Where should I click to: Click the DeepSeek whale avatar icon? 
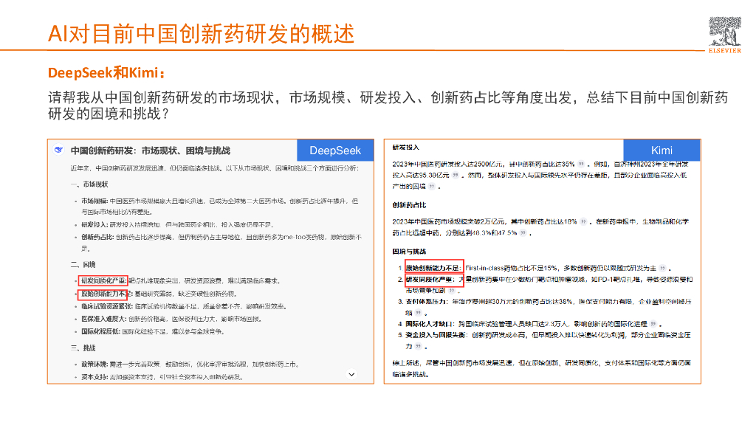pyautogui.click(x=58, y=150)
